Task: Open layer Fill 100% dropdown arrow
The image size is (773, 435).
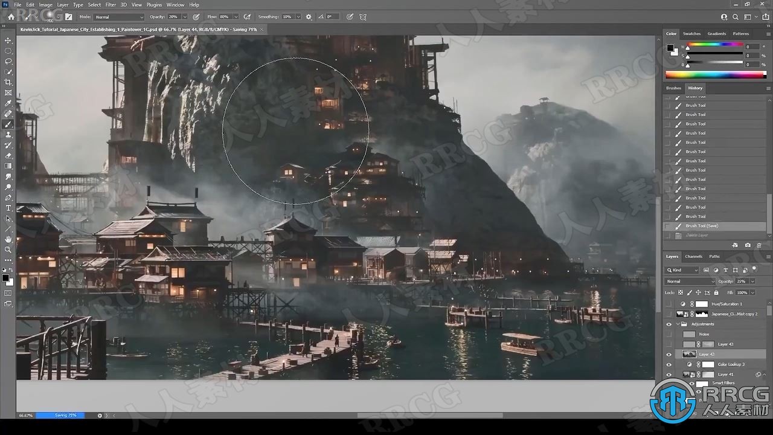Action: 752,292
